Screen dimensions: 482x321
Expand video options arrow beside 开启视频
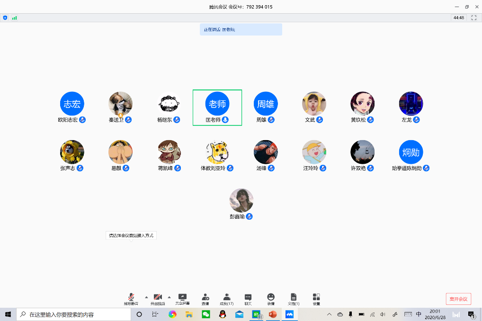(x=169, y=297)
